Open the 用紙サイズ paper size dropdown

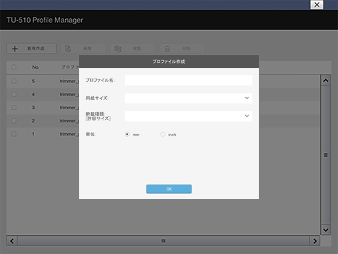[x=188, y=98]
